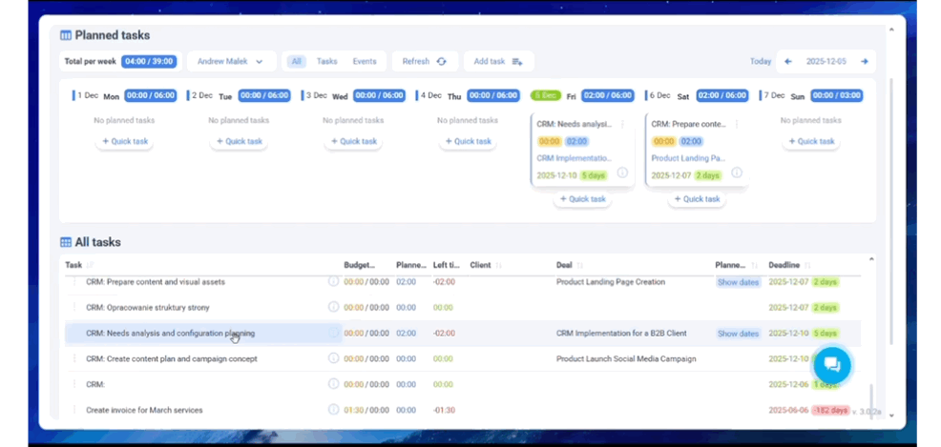Open the chat support bubble
Screen dimensions: 941x447
830,365
